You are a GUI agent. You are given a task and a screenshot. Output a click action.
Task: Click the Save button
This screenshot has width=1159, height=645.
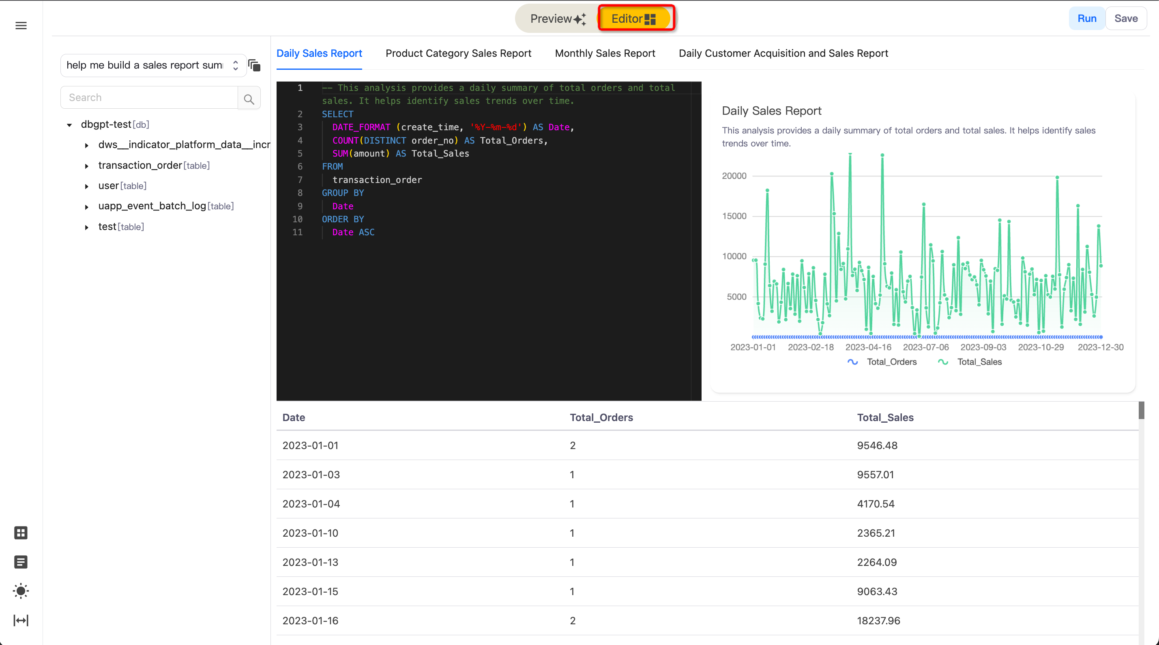point(1126,18)
